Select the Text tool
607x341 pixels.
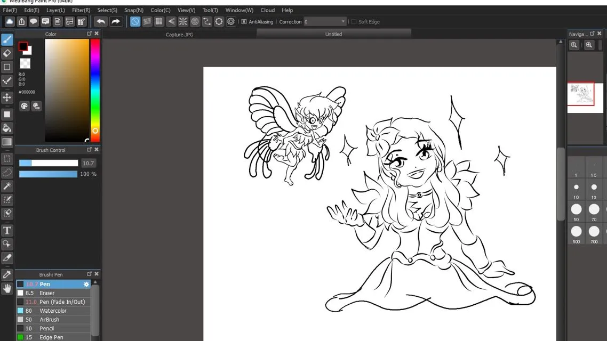pos(7,230)
